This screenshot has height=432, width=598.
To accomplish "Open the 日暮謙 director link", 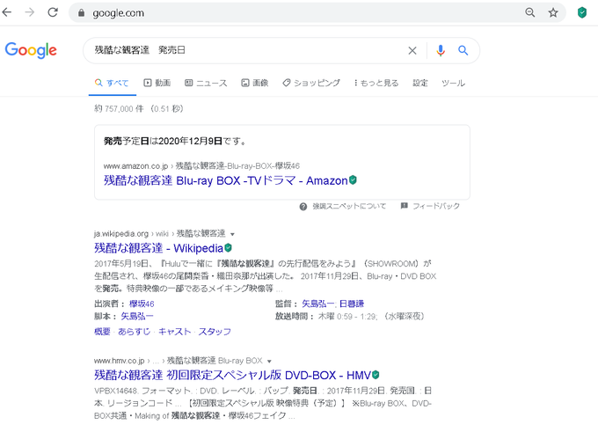I will pyautogui.click(x=352, y=304).
